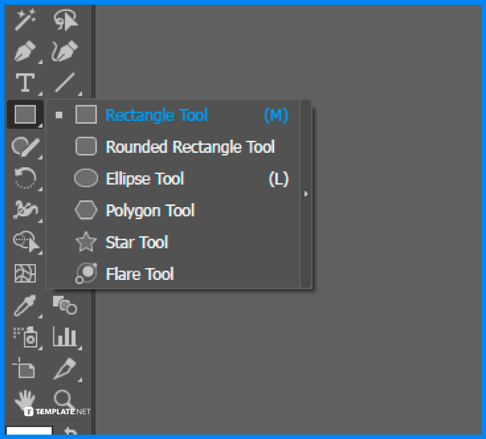Click the tear-off arrow on the shapes flyout
This screenshot has width=486, height=439.
pyautogui.click(x=306, y=194)
